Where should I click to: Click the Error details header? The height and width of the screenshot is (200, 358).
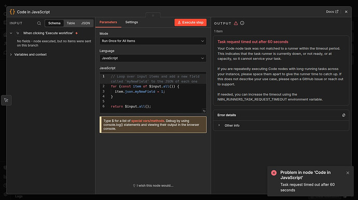tap(227, 115)
